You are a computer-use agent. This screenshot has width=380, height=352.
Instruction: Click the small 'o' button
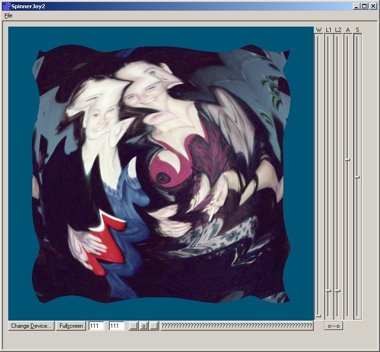144,326
